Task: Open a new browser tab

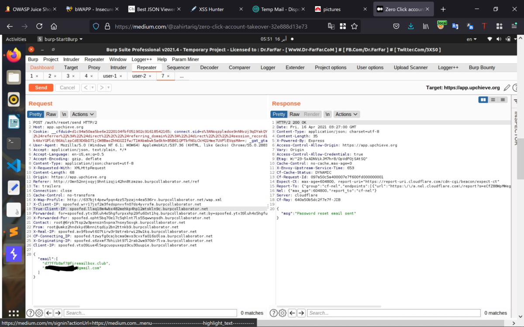Action: 443,9
